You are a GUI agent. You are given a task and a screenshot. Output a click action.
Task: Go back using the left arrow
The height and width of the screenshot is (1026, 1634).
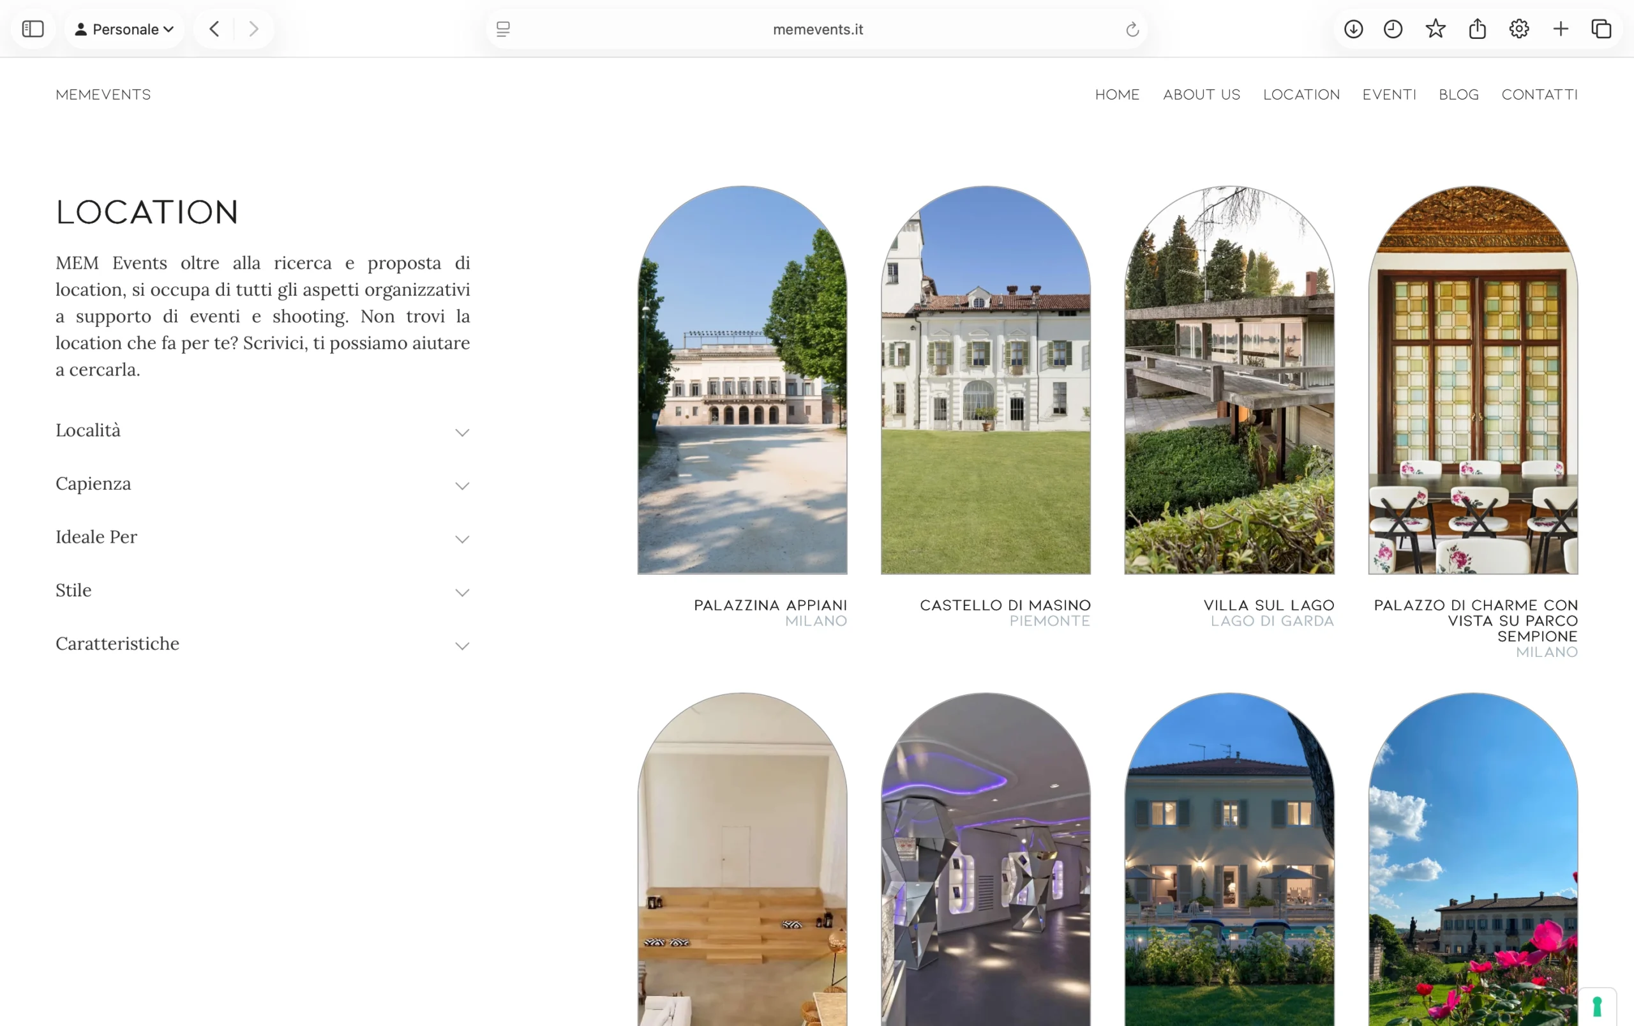pyautogui.click(x=214, y=29)
